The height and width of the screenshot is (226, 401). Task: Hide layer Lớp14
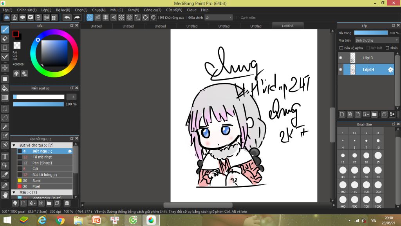(341, 69)
